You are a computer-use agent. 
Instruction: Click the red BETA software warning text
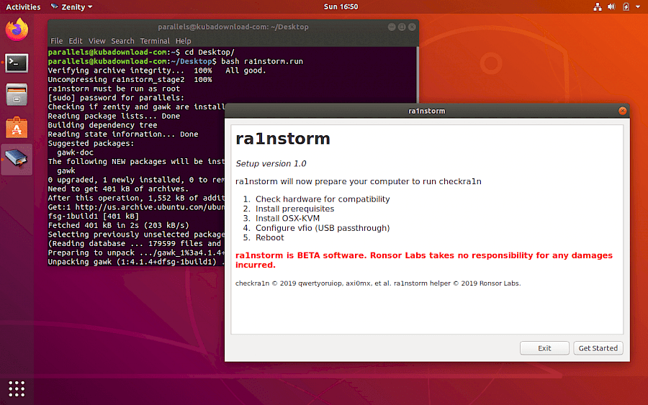(x=424, y=260)
